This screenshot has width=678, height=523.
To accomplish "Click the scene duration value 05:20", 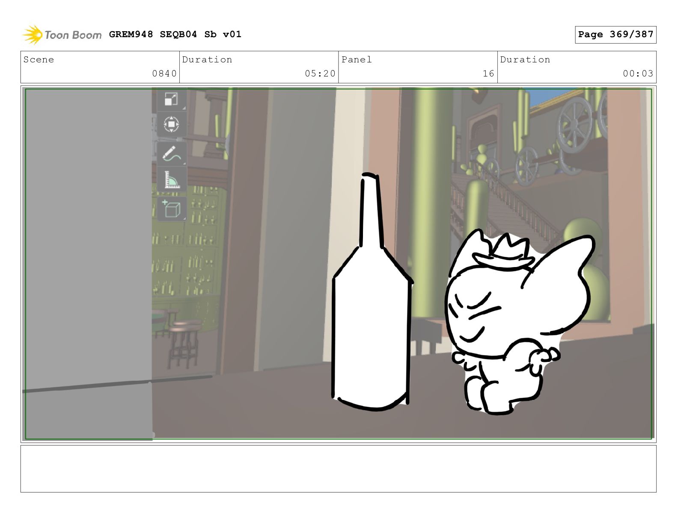I will (320, 73).
